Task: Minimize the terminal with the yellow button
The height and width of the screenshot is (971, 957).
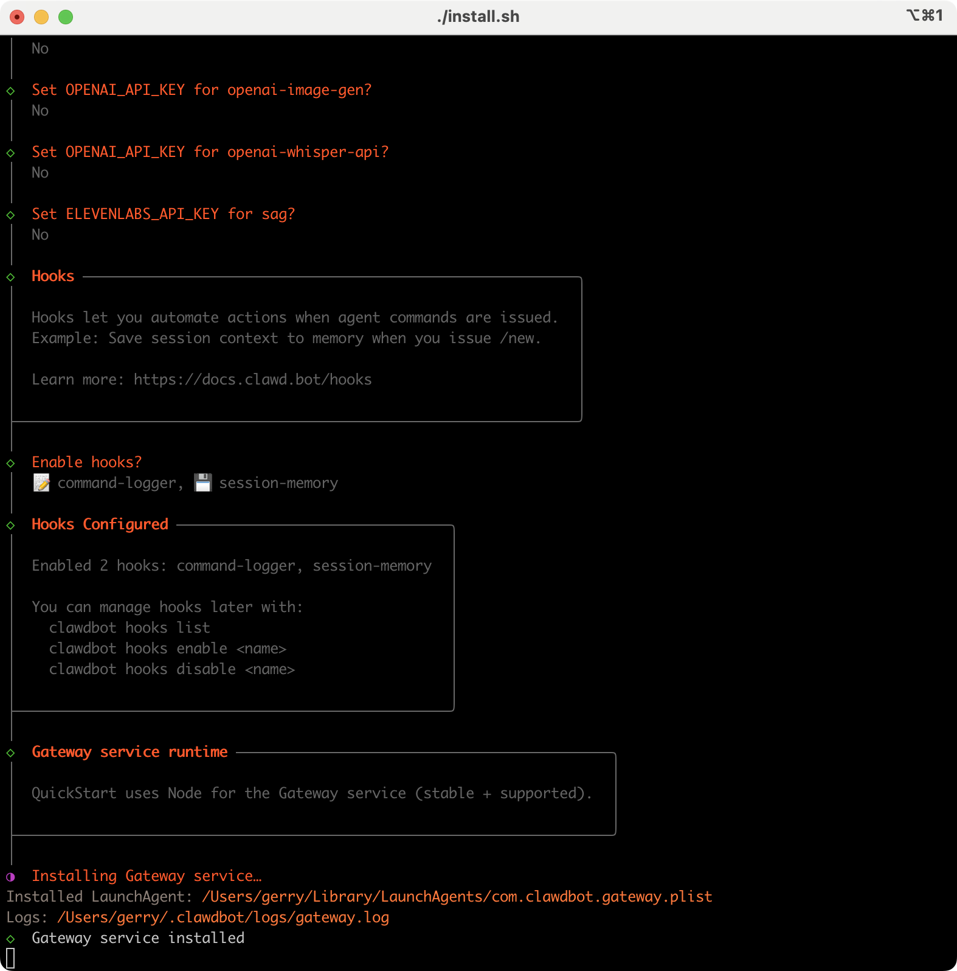Action: 41,17
